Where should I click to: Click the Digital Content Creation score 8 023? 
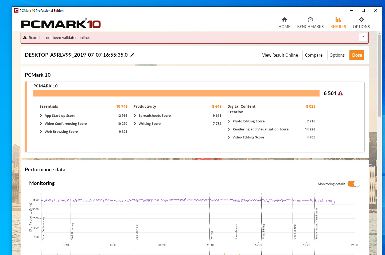point(311,106)
